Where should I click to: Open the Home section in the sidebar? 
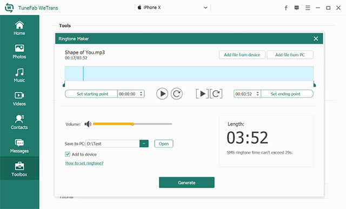(x=19, y=28)
